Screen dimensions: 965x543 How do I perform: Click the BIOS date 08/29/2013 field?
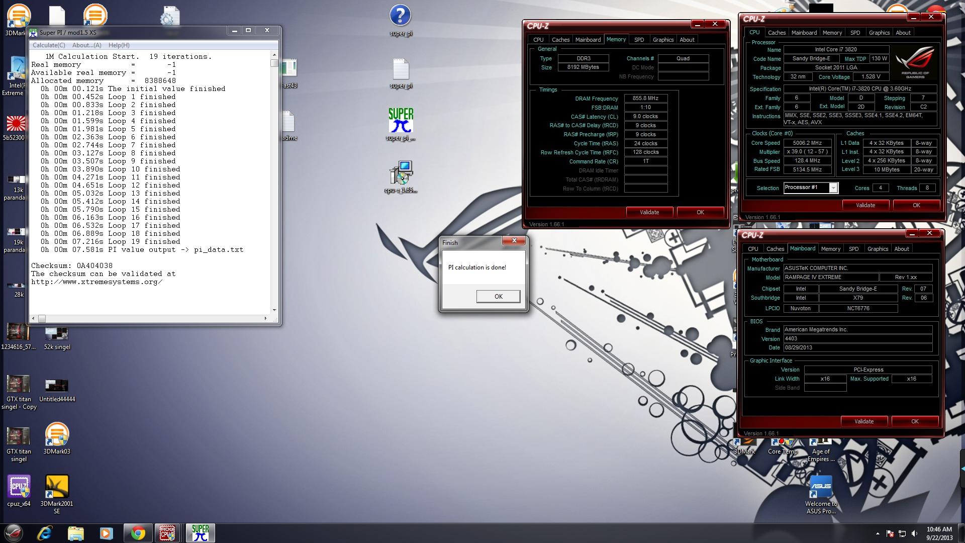click(858, 348)
